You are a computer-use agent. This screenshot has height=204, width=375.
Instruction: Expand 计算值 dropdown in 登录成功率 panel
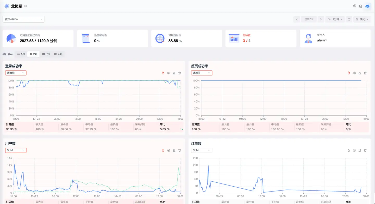click(16, 73)
